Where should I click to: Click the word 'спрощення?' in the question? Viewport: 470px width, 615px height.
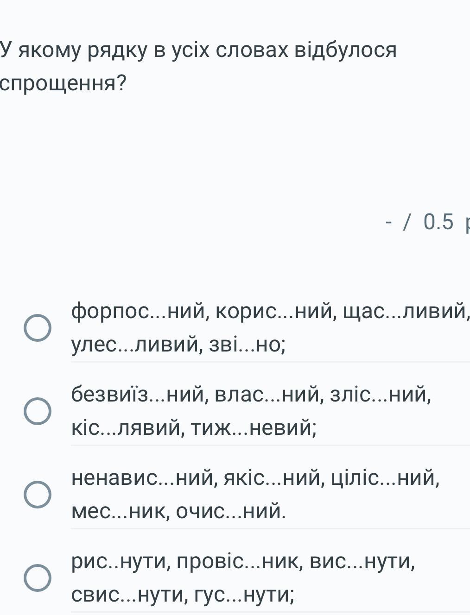[63, 83]
